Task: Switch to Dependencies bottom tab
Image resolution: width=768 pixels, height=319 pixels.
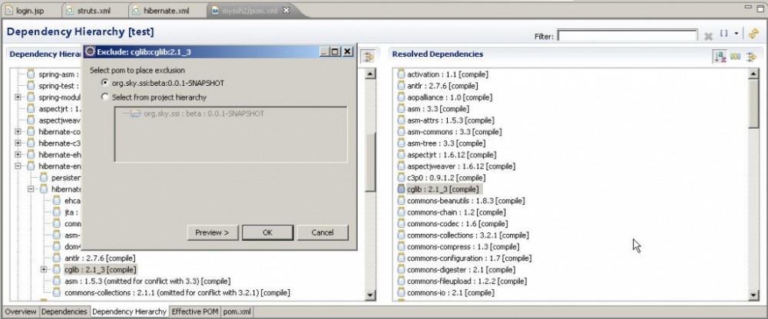Action: pos(65,311)
